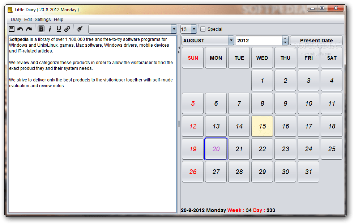354x224 pixels.
Task: Click the year 2012 field
Action: (259, 41)
